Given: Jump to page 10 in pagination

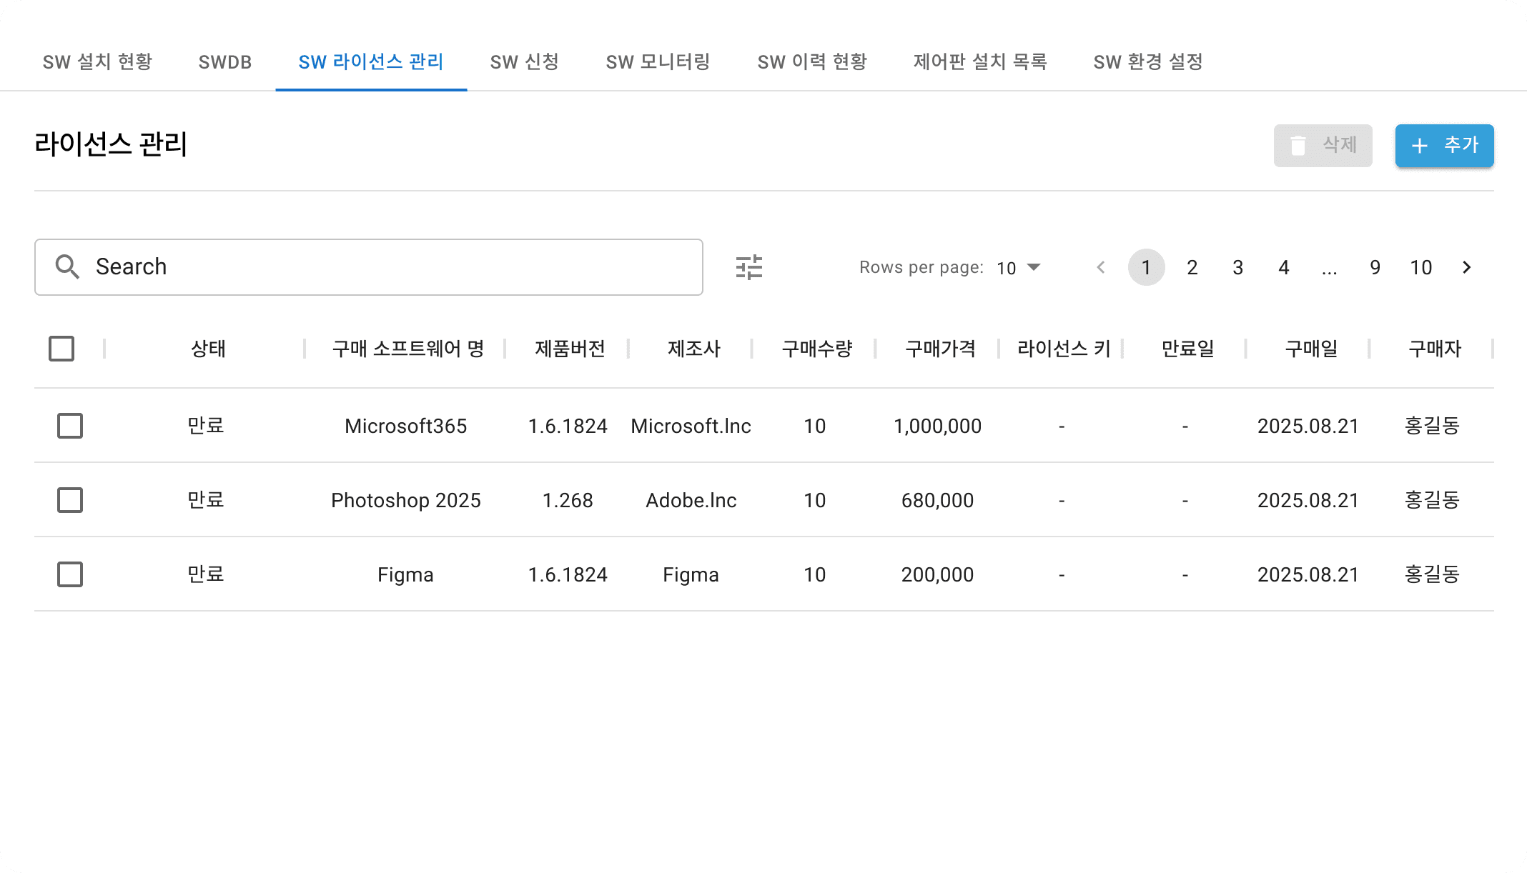Looking at the screenshot, I should (1421, 267).
